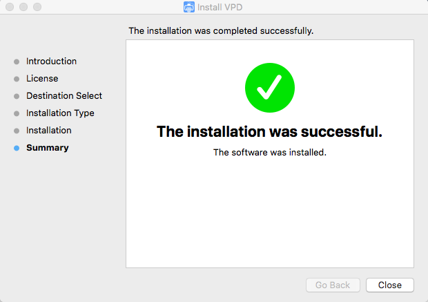Click the Installation Type bullet dot
The image size is (428, 302).
[17, 113]
